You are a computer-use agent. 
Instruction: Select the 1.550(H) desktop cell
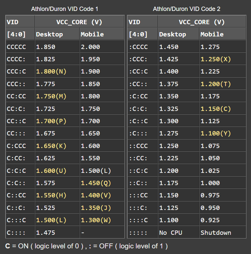(57, 195)
